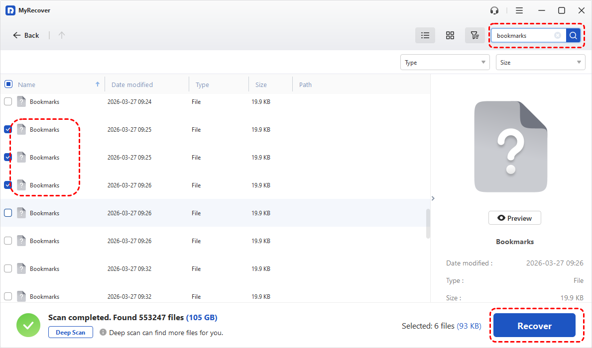Check the Bookmarks file dated 09:24
This screenshot has width=592, height=348.
click(8, 101)
